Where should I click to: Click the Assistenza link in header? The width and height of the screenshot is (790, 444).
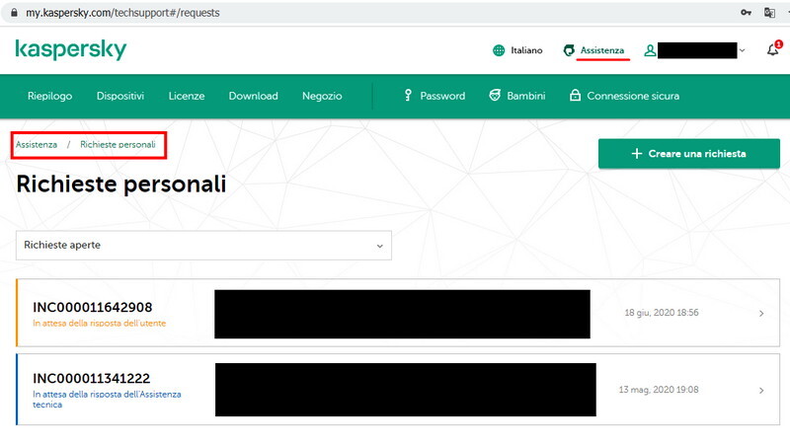(x=602, y=50)
